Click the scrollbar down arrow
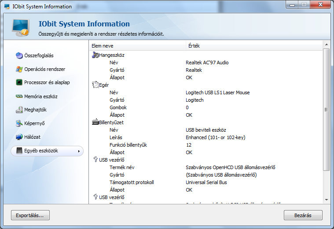 coord(326,200)
